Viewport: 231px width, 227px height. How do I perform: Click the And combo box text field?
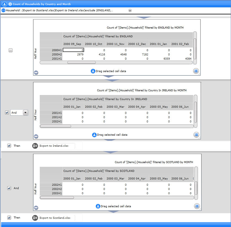pos(17,113)
